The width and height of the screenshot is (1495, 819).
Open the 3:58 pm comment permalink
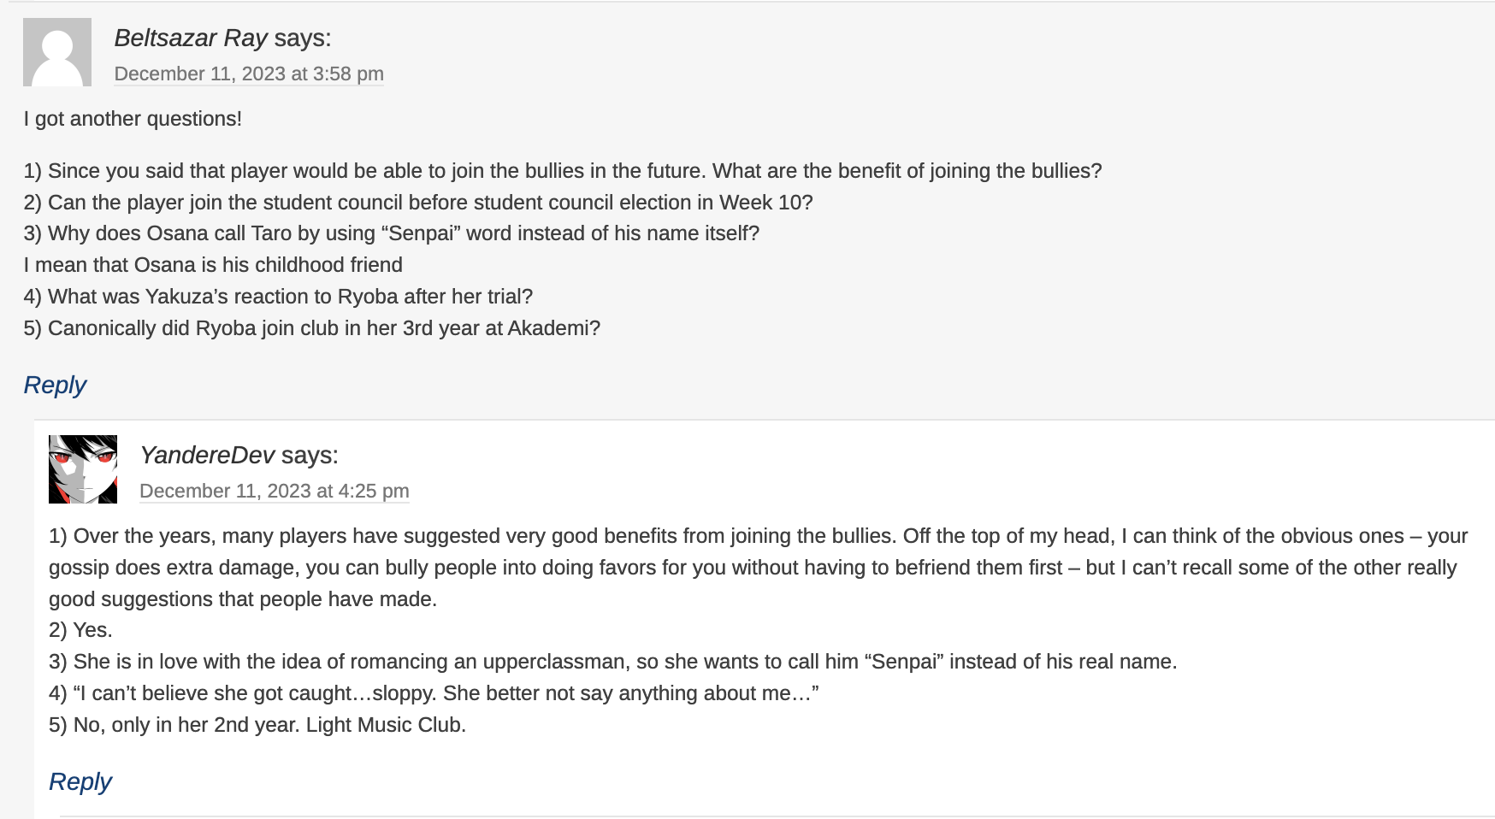pyautogui.click(x=249, y=74)
